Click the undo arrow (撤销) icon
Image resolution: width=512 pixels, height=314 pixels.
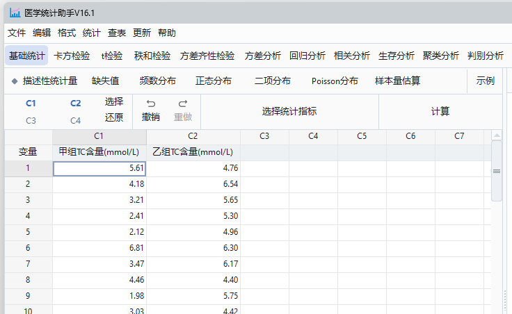click(x=151, y=104)
